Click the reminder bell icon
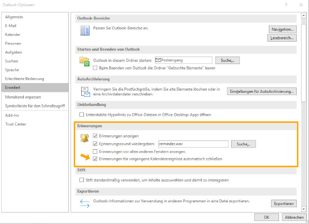 click(x=84, y=139)
